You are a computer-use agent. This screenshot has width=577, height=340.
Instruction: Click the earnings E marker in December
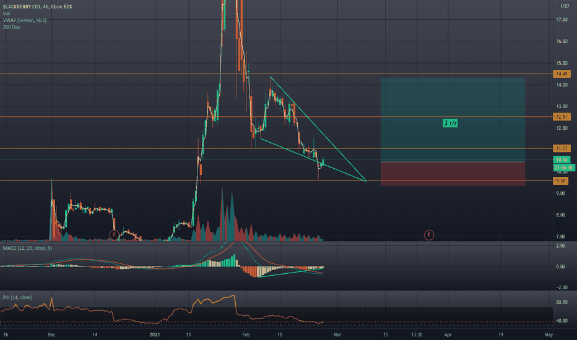point(114,234)
